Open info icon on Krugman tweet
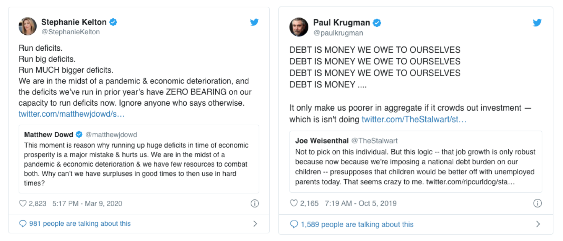 (x=537, y=203)
